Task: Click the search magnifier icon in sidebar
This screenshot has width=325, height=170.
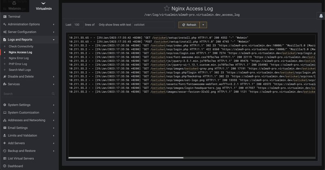Action: coord(54,94)
